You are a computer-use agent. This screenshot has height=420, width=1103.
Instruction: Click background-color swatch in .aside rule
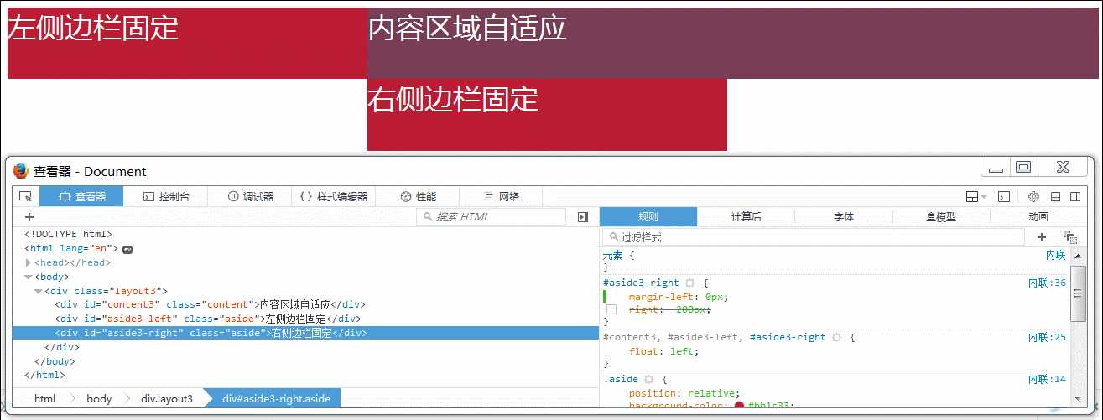pyautogui.click(x=740, y=407)
